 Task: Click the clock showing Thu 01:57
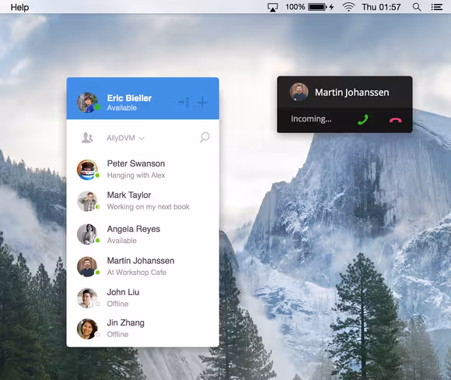(381, 7)
